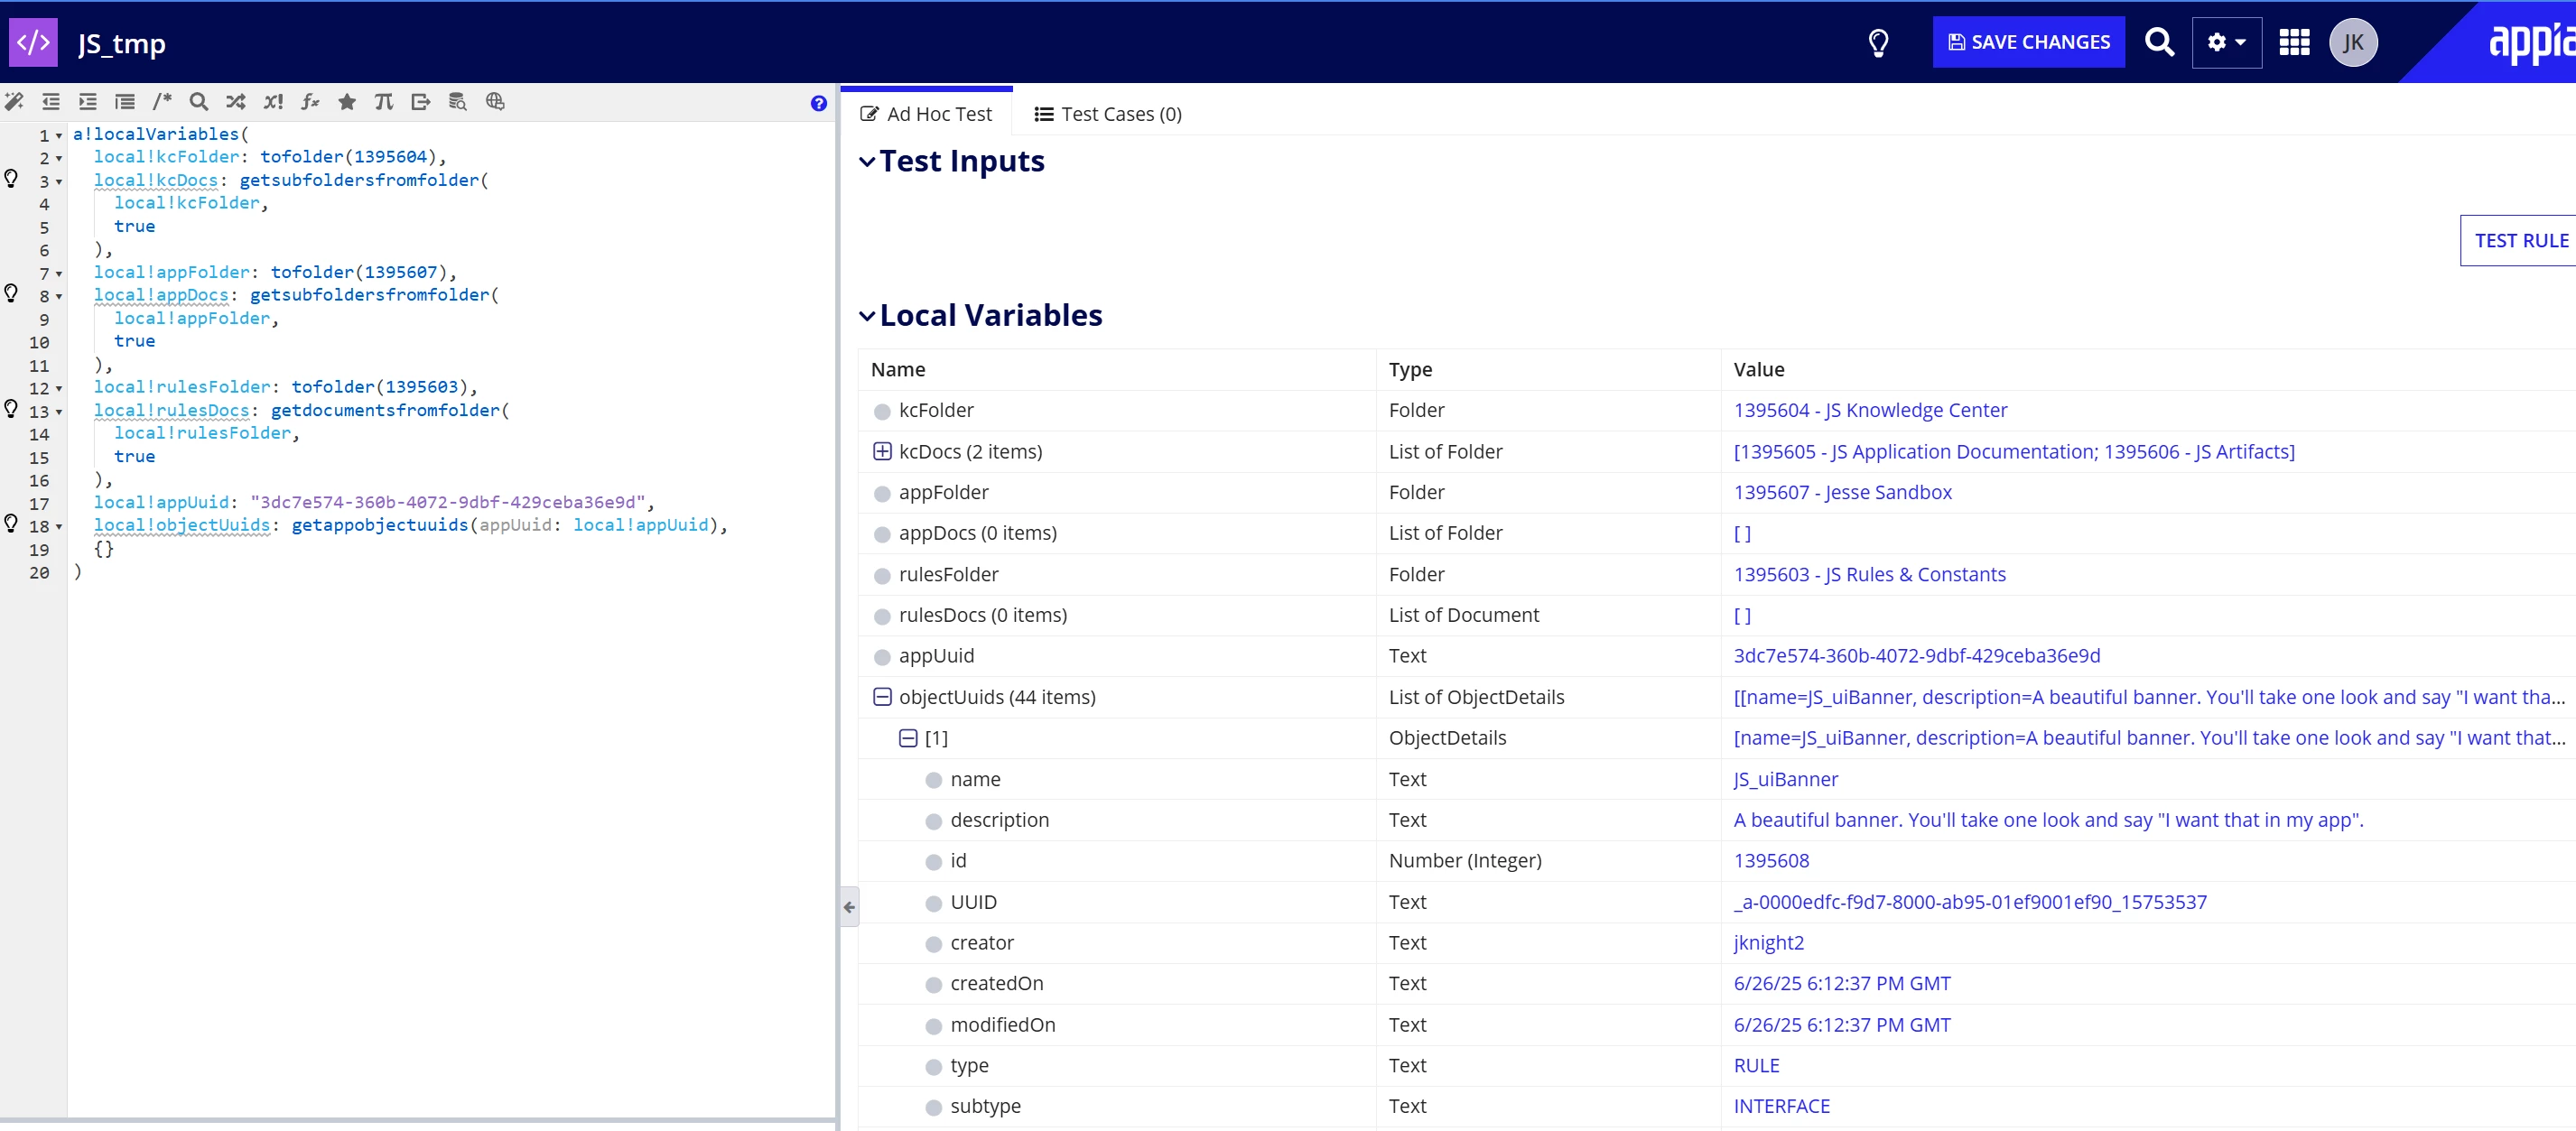Image resolution: width=2576 pixels, height=1131 pixels.
Task: Click the TEST RULE button
Action: tap(2518, 240)
